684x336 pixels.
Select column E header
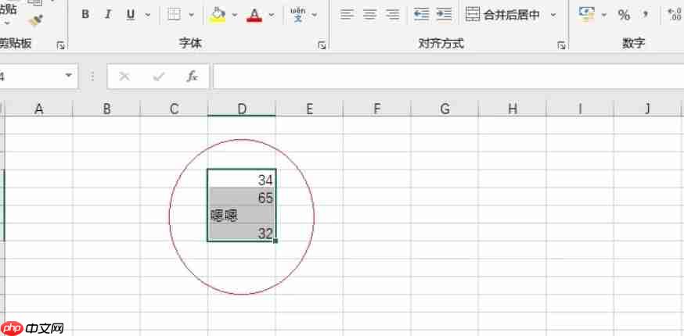(x=309, y=109)
